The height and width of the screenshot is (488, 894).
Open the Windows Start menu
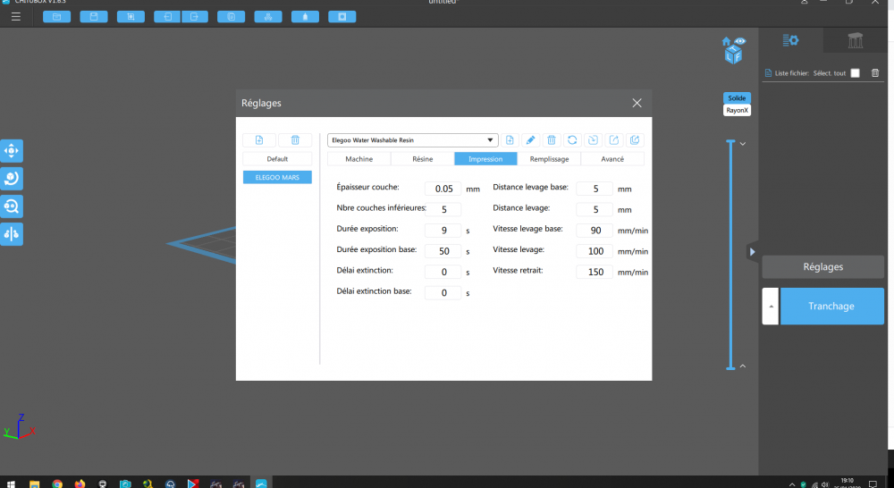[x=11, y=484]
